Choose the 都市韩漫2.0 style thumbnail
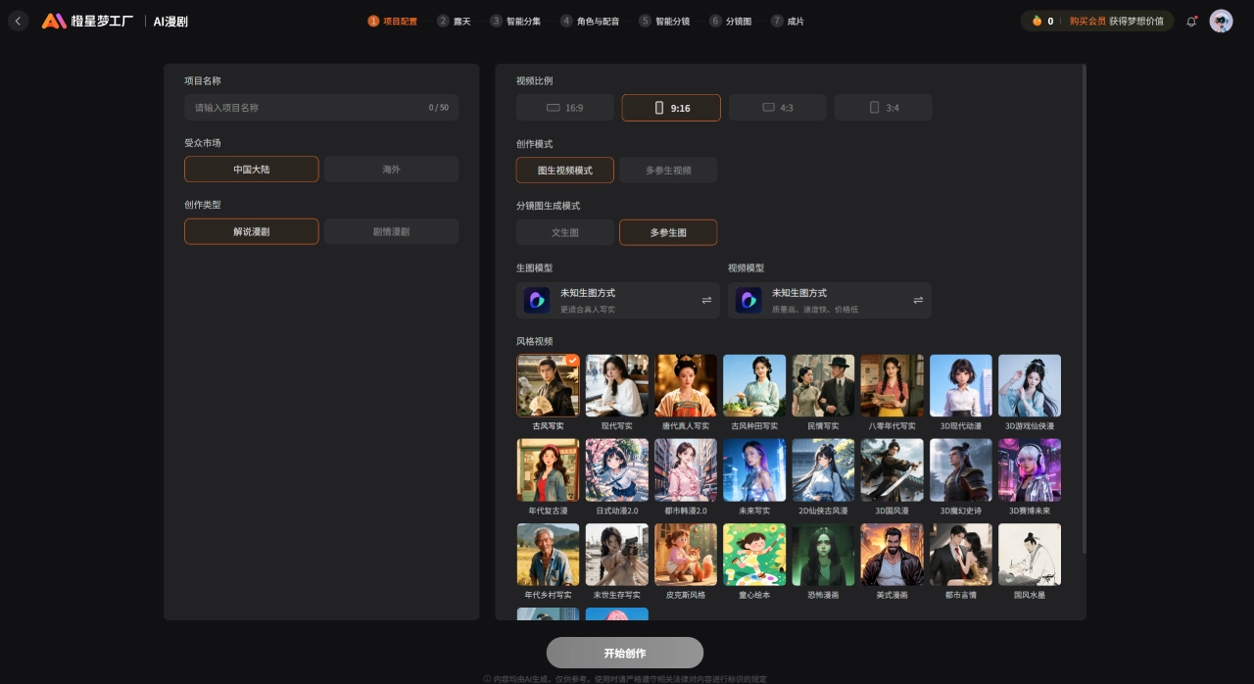Image resolution: width=1254 pixels, height=684 pixels. click(686, 470)
